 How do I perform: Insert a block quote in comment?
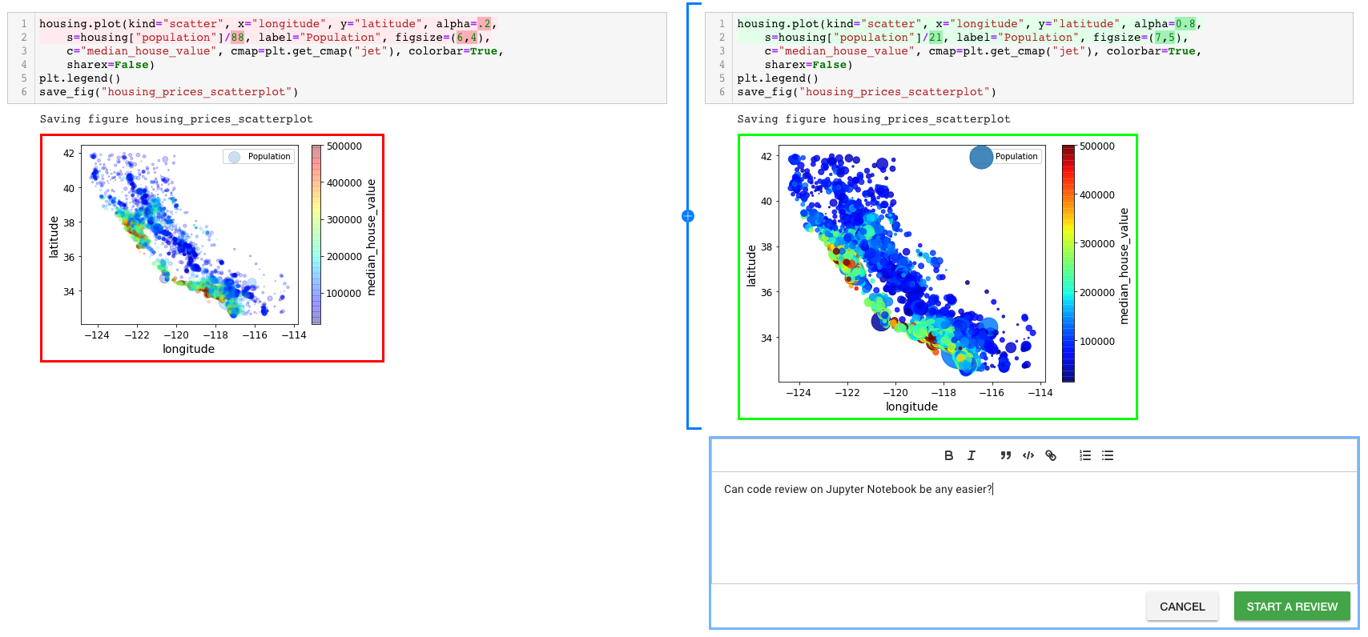point(1005,455)
